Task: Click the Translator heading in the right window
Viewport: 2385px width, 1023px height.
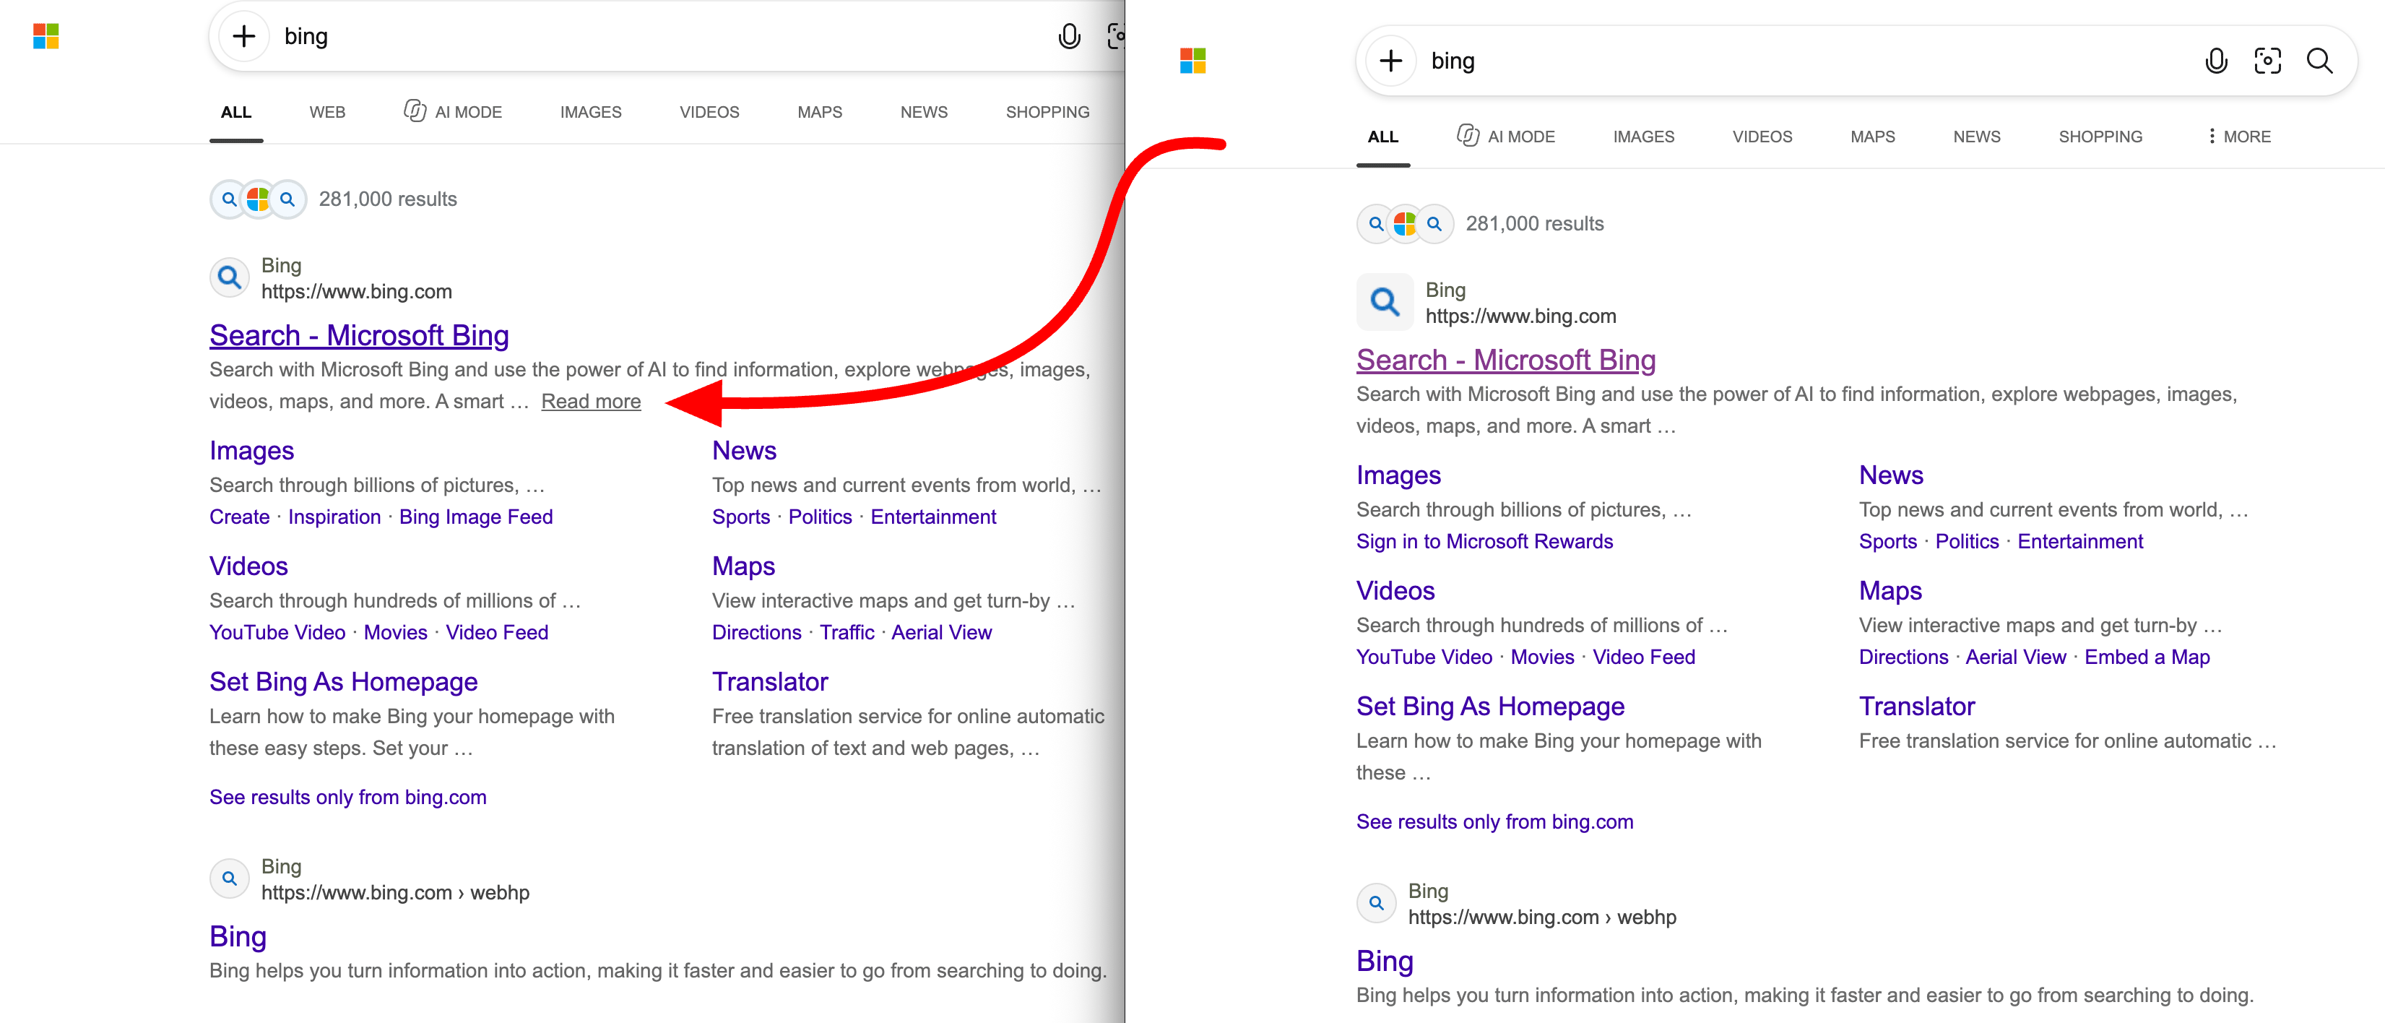Action: pyautogui.click(x=1916, y=707)
